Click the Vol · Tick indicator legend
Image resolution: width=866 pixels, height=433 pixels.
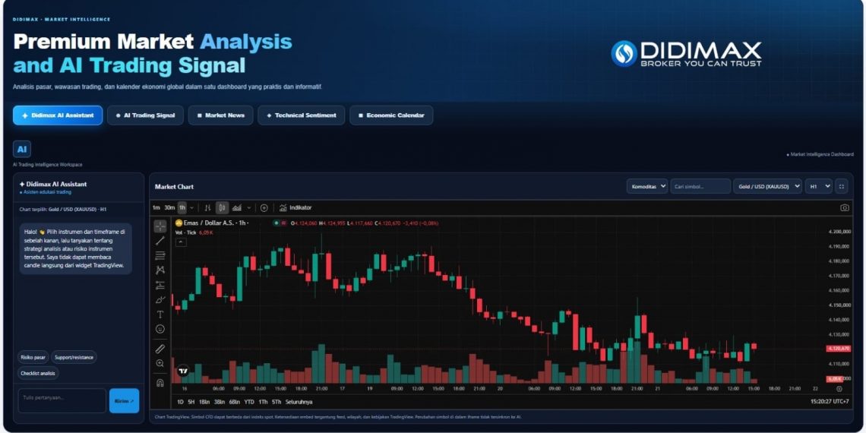185,232
